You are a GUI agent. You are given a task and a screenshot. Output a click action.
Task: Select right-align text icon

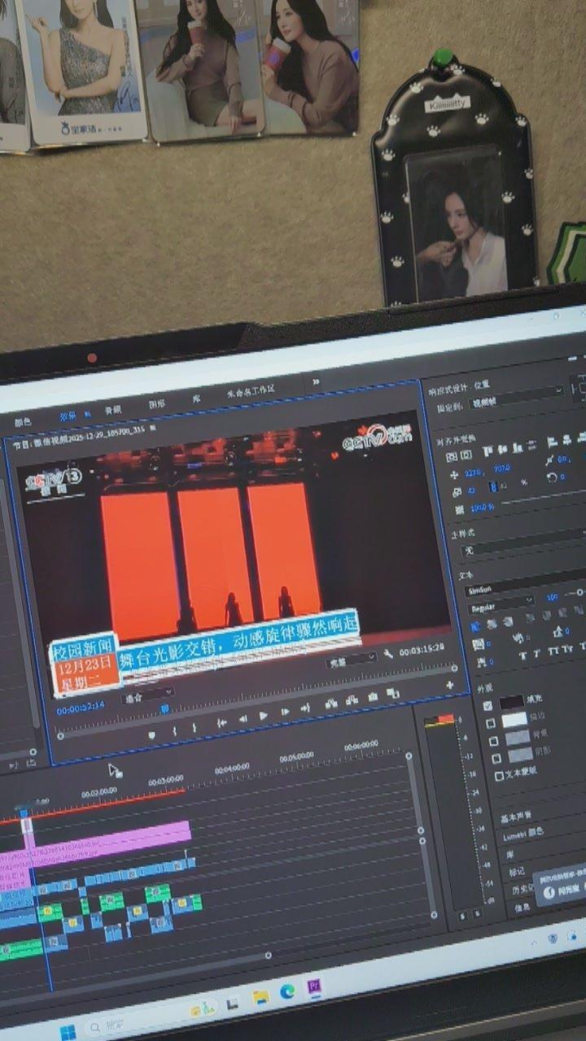click(508, 621)
